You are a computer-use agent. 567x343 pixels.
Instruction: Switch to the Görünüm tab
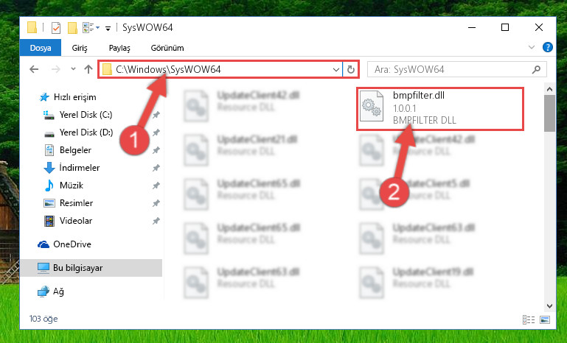(167, 48)
